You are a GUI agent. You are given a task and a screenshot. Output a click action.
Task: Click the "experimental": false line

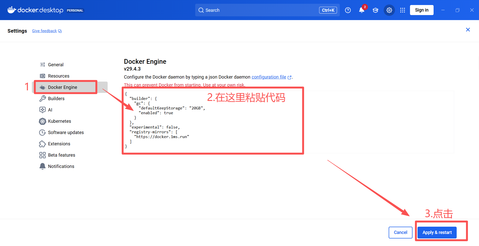[x=155, y=127]
